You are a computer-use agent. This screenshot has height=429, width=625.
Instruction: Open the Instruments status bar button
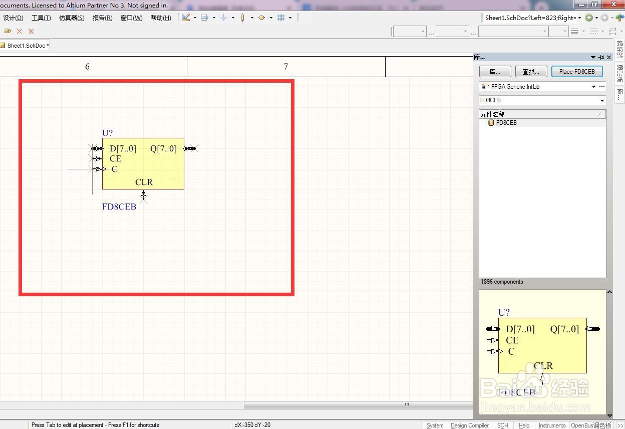pos(552,425)
